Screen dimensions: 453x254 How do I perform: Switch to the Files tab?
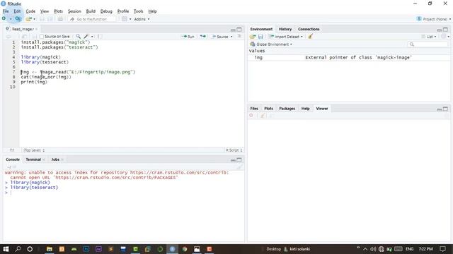tap(254, 109)
